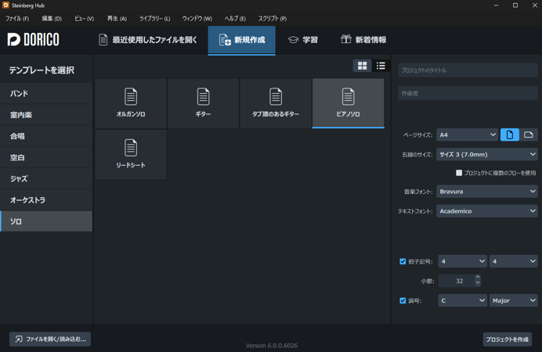Select the オーケストラ category
The height and width of the screenshot is (352, 542).
pyautogui.click(x=46, y=200)
